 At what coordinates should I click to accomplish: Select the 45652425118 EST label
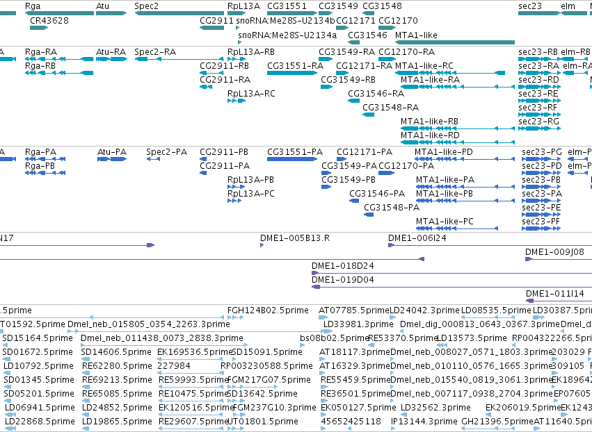click(351, 421)
